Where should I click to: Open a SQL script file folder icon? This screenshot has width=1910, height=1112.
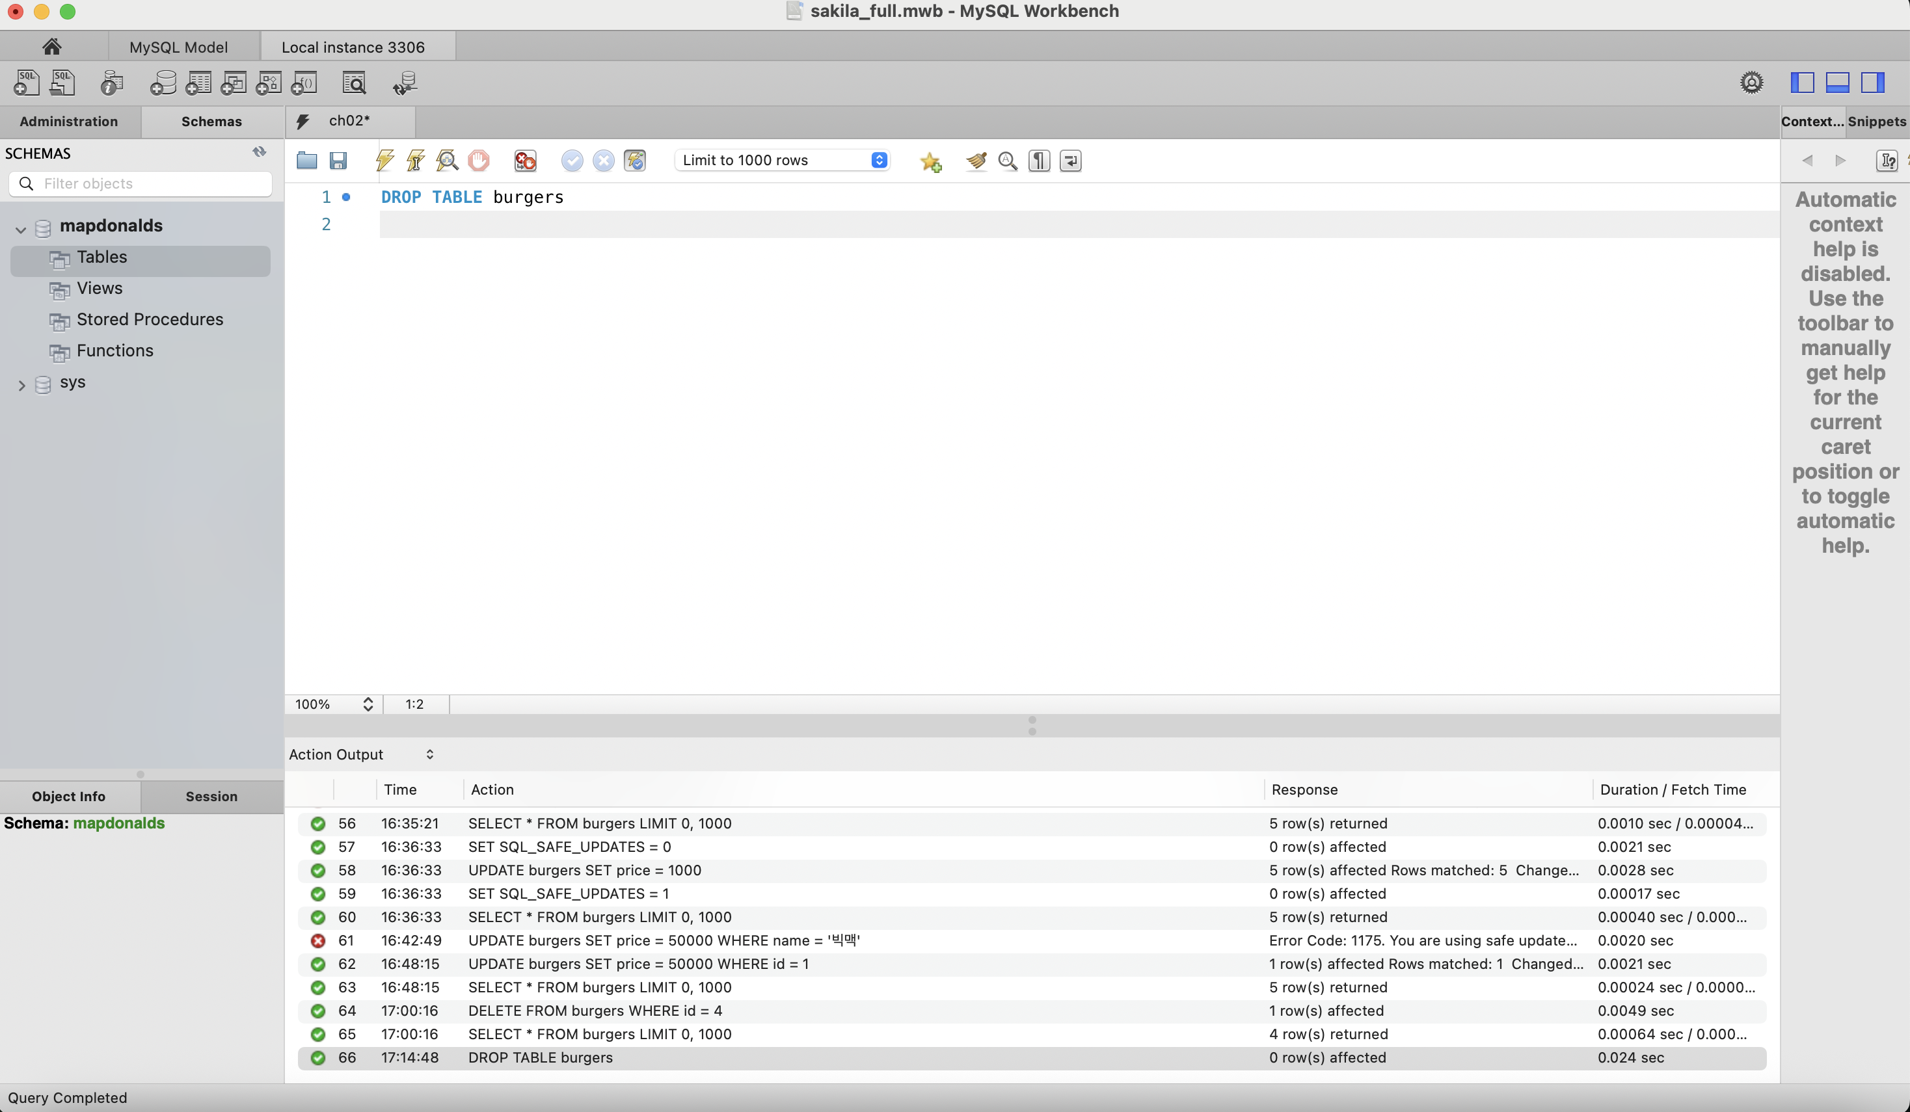(307, 161)
